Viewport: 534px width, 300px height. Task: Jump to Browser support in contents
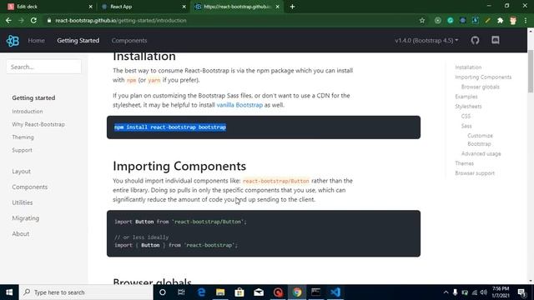[x=475, y=173]
